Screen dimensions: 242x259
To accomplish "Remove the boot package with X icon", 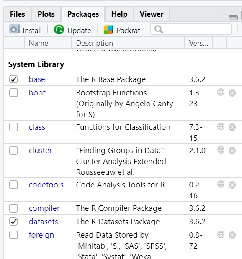I will click(232, 93).
